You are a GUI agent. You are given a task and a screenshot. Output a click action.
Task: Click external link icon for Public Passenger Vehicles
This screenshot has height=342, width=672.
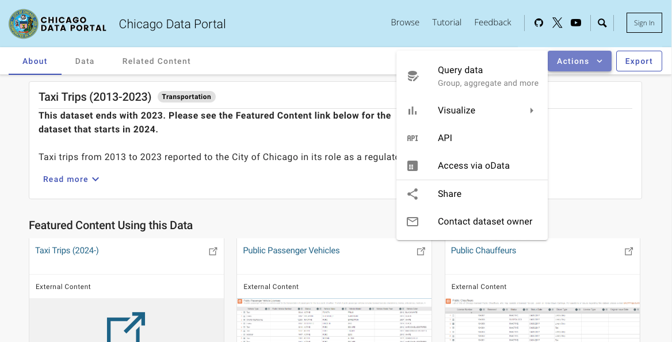[421, 251]
